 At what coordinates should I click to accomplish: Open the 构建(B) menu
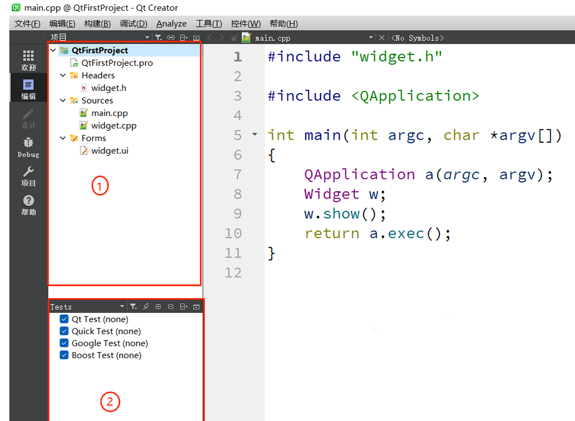point(97,24)
